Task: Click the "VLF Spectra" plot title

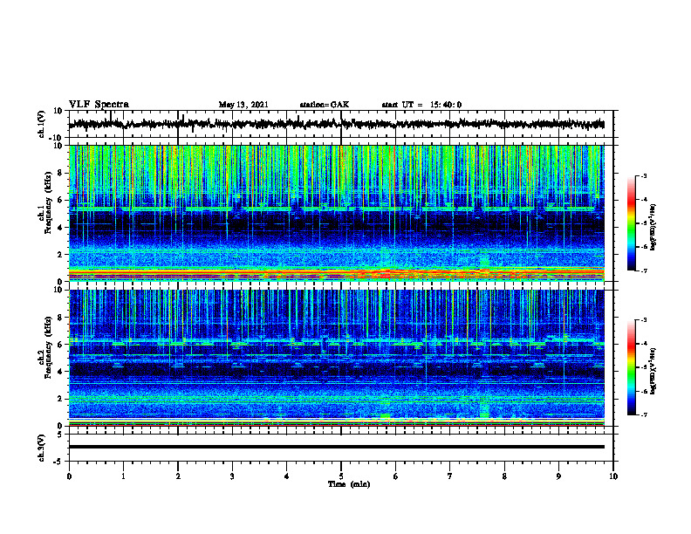Action: [99, 105]
